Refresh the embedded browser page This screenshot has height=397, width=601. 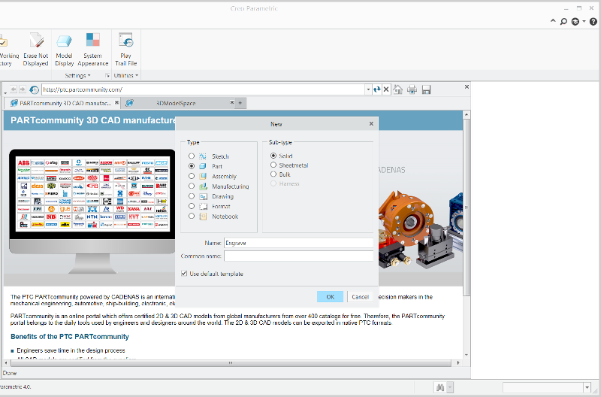[377, 89]
